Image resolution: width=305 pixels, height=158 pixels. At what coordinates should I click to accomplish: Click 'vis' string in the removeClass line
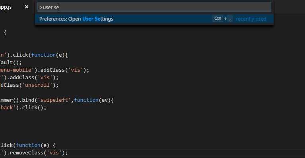(54, 153)
